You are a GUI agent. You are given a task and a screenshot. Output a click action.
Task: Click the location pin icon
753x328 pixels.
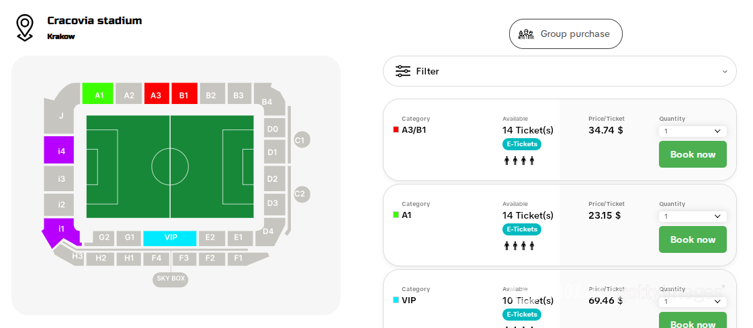pyautogui.click(x=25, y=28)
